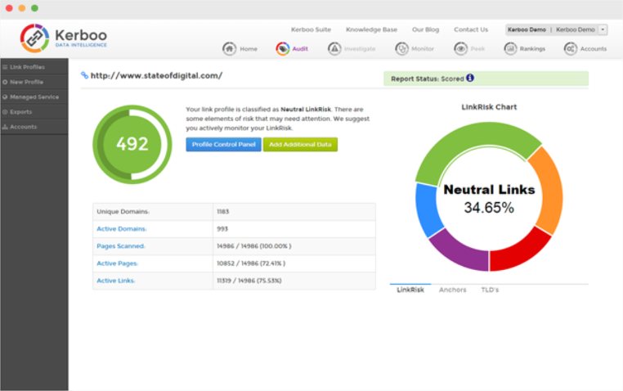This screenshot has height=391, width=623.
Task: Visit the Our Blog link
Action: tap(425, 29)
